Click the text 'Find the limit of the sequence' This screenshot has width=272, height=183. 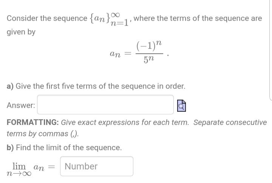[69, 148]
